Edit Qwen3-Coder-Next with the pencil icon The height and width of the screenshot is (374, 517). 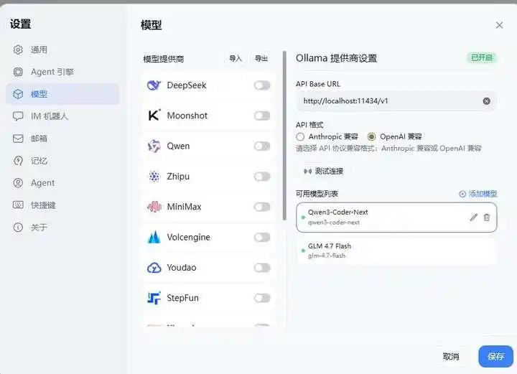473,218
